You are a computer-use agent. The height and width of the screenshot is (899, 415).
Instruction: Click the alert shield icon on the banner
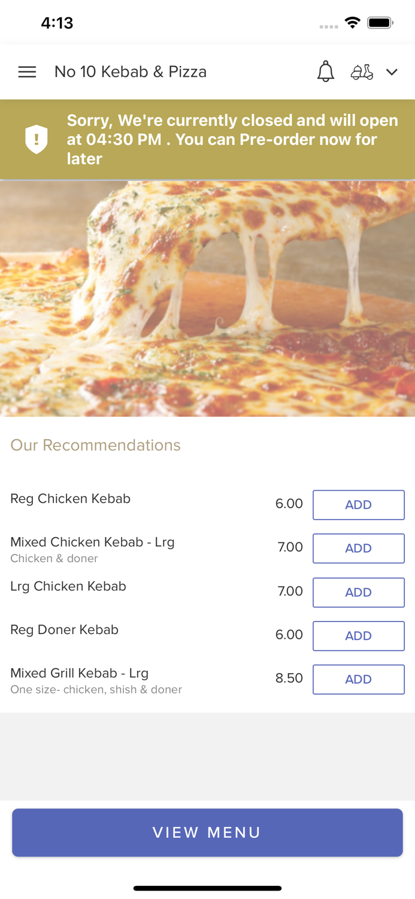(37, 138)
